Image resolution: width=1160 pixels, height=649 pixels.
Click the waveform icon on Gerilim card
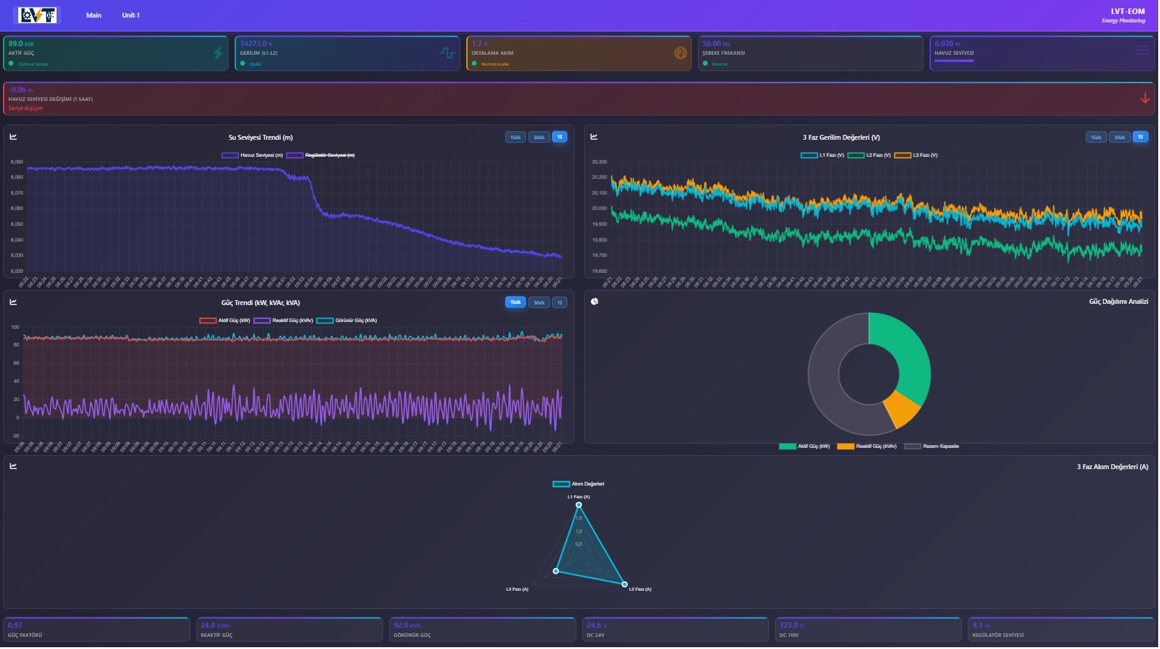447,53
